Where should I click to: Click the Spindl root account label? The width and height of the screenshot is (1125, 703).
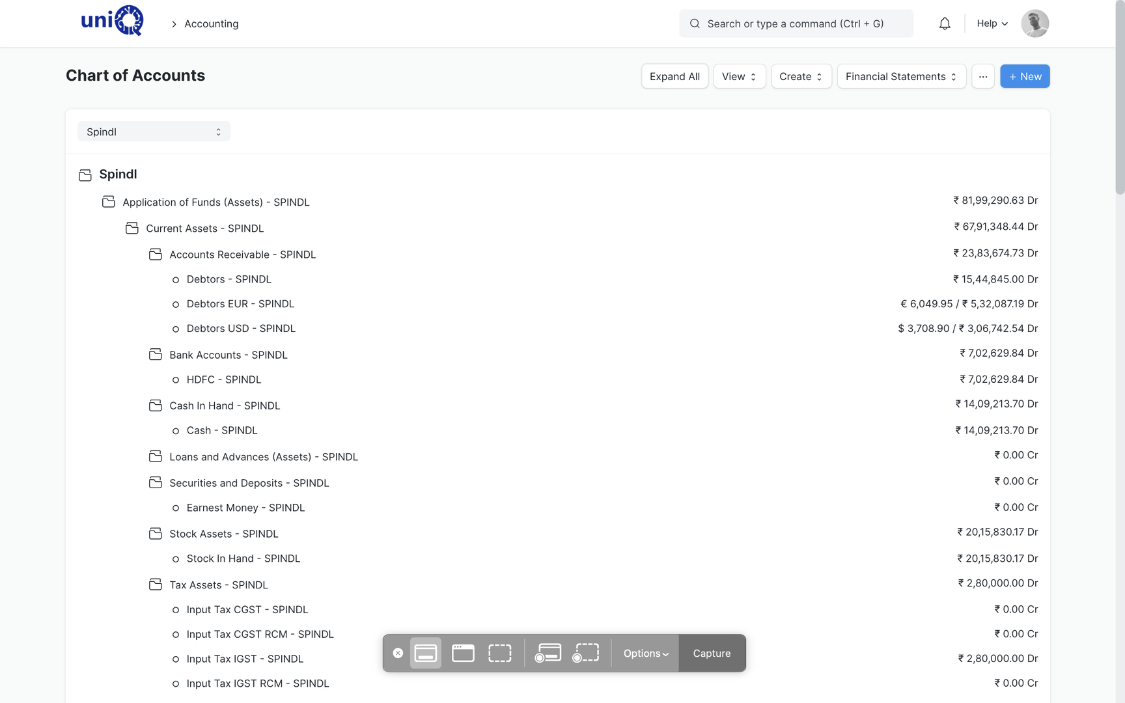pos(118,174)
